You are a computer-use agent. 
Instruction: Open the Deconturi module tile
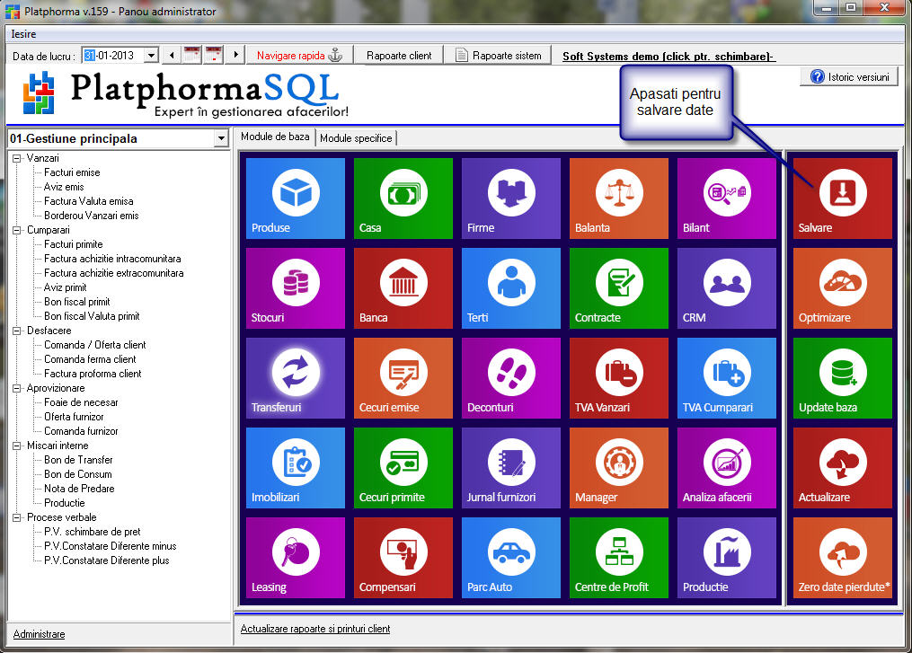(x=511, y=378)
